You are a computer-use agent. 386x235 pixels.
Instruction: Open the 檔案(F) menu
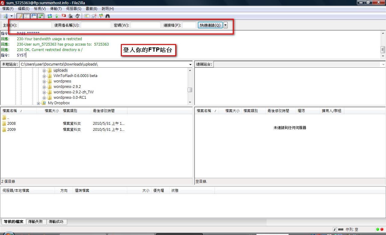pyautogui.click(x=8, y=9)
